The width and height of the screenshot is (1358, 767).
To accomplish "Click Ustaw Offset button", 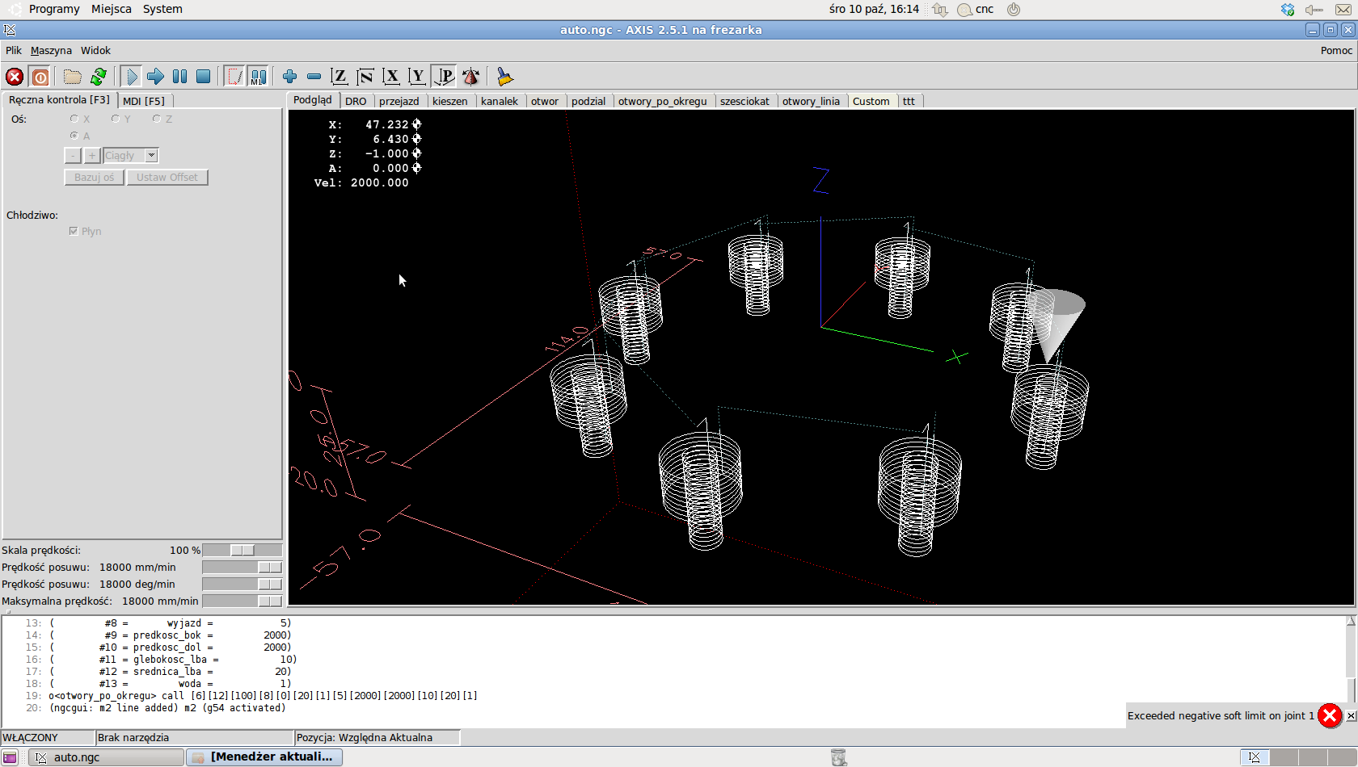I will [167, 177].
